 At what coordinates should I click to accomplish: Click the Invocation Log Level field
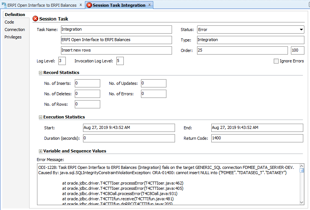[x=120, y=61]
